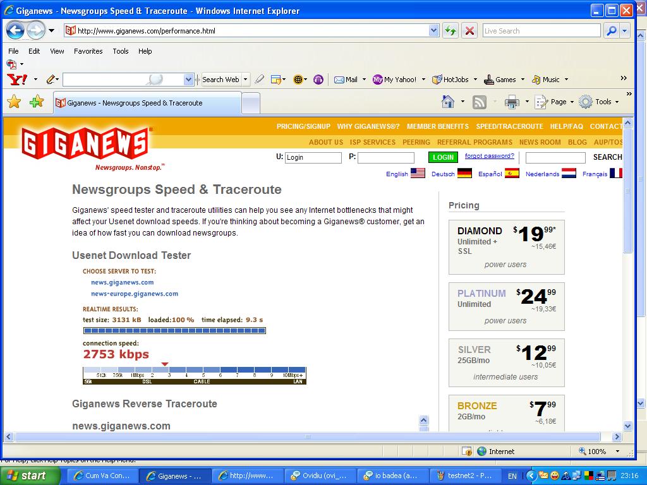Open the Music toolbar button
The image size is (647, 485).
[545, 80]
